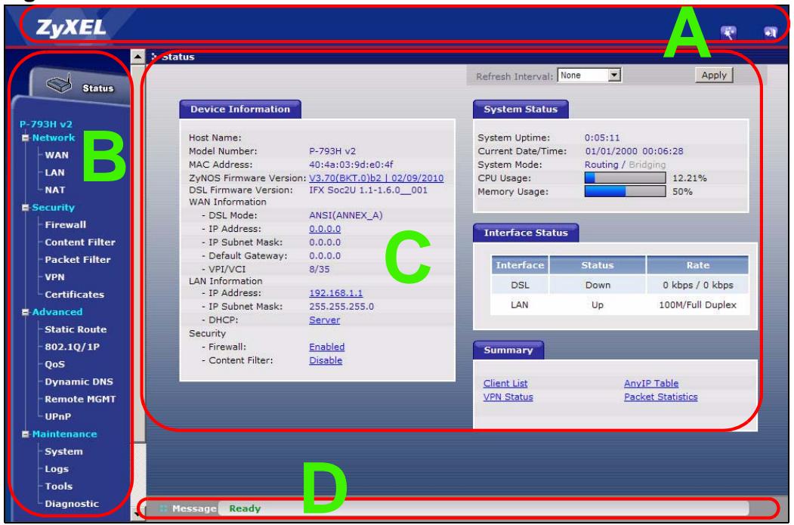This screenshot has width=794, height=525.
Task: Click the Rate column header
Action: tap(697, 265)
